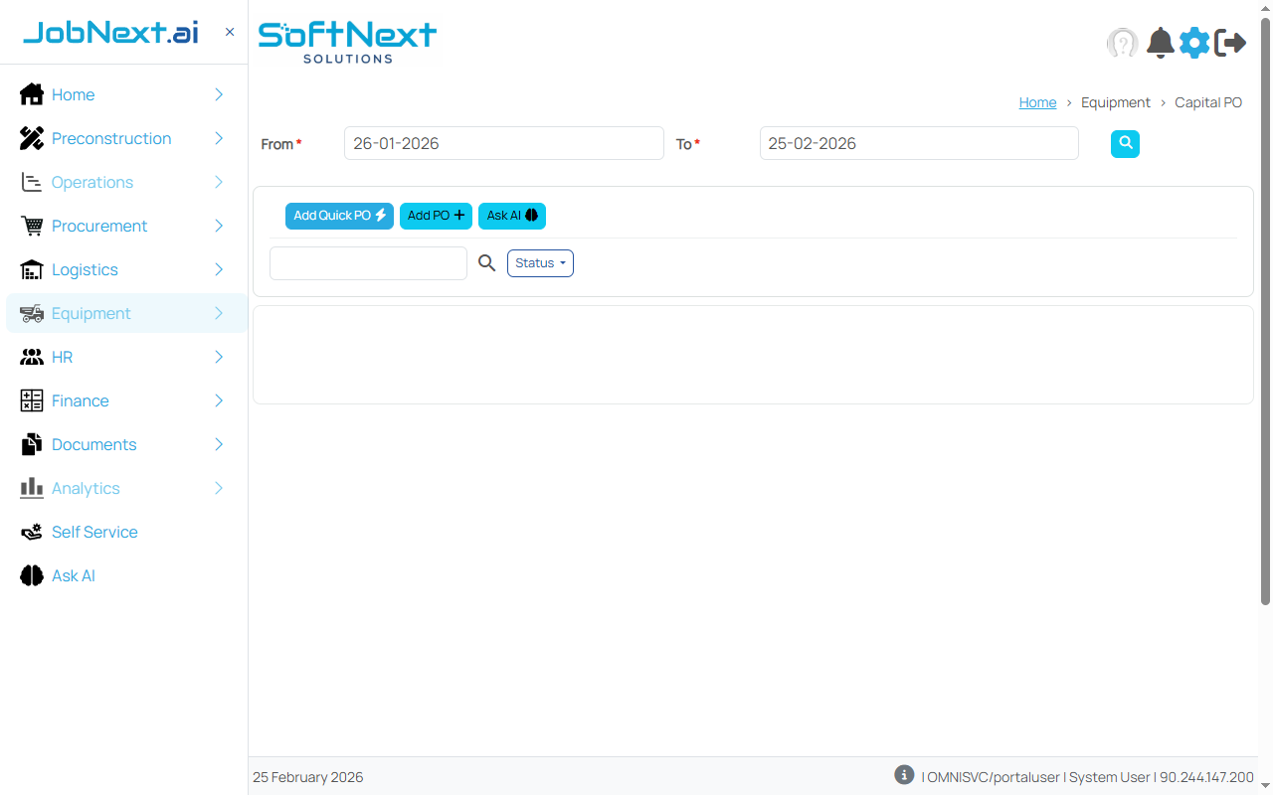Open the Status dropdown filter

540,263
